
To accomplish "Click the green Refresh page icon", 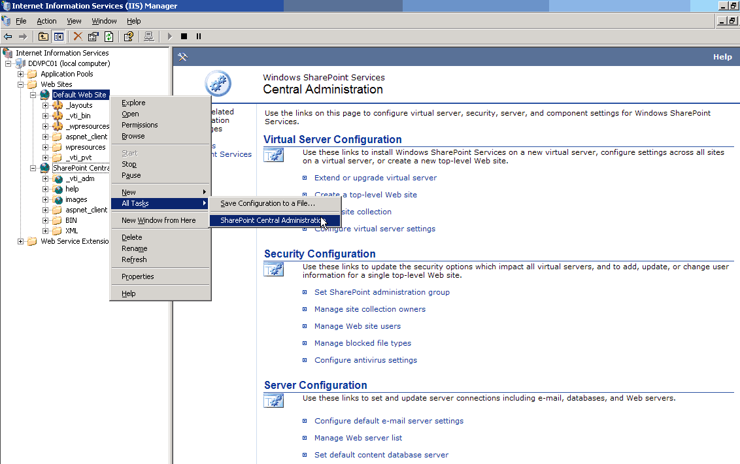I will point(109,37).
